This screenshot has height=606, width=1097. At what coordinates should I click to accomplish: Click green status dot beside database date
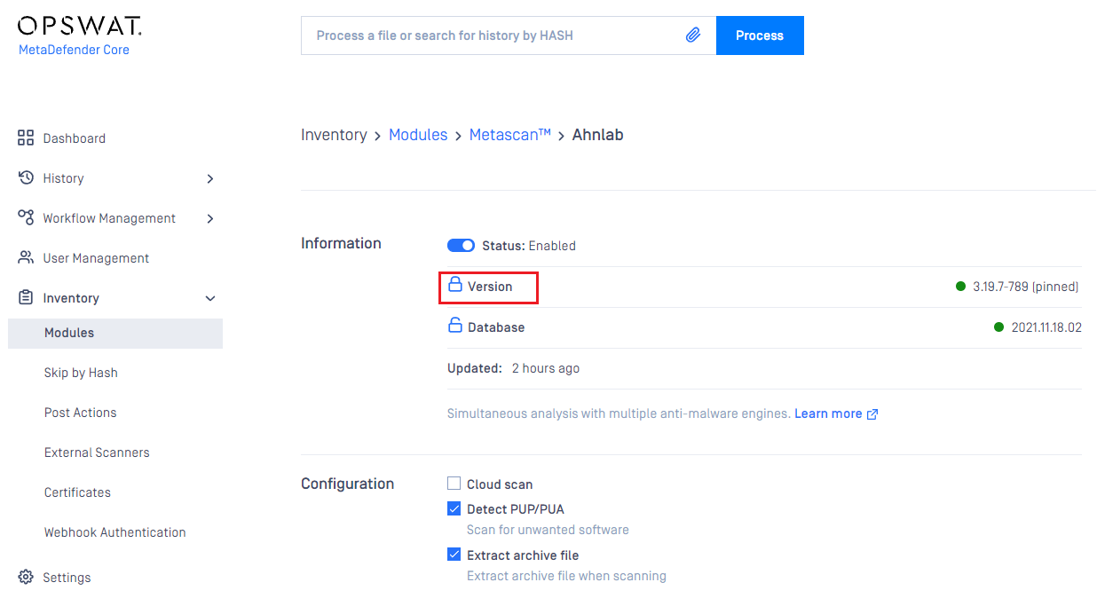[x=999, y=327]
